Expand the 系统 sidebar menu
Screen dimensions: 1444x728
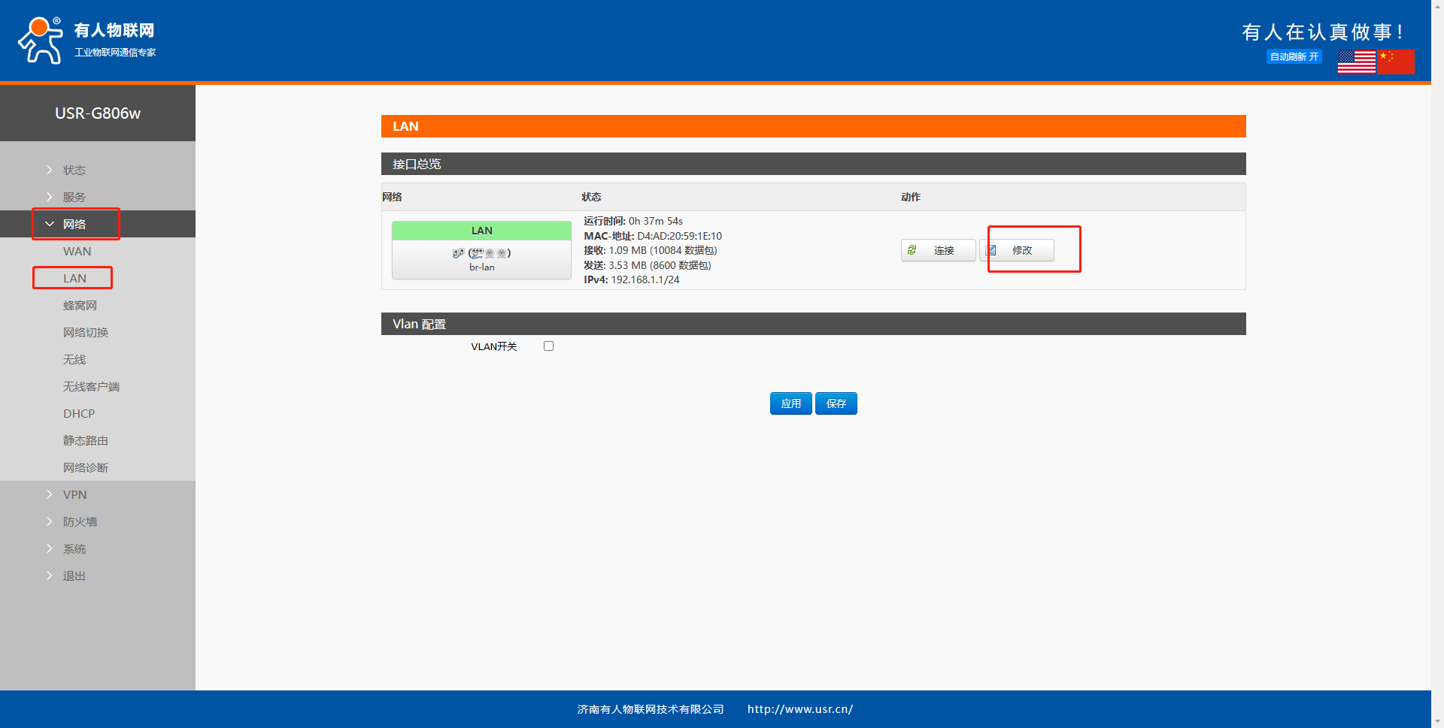point(74,549)
